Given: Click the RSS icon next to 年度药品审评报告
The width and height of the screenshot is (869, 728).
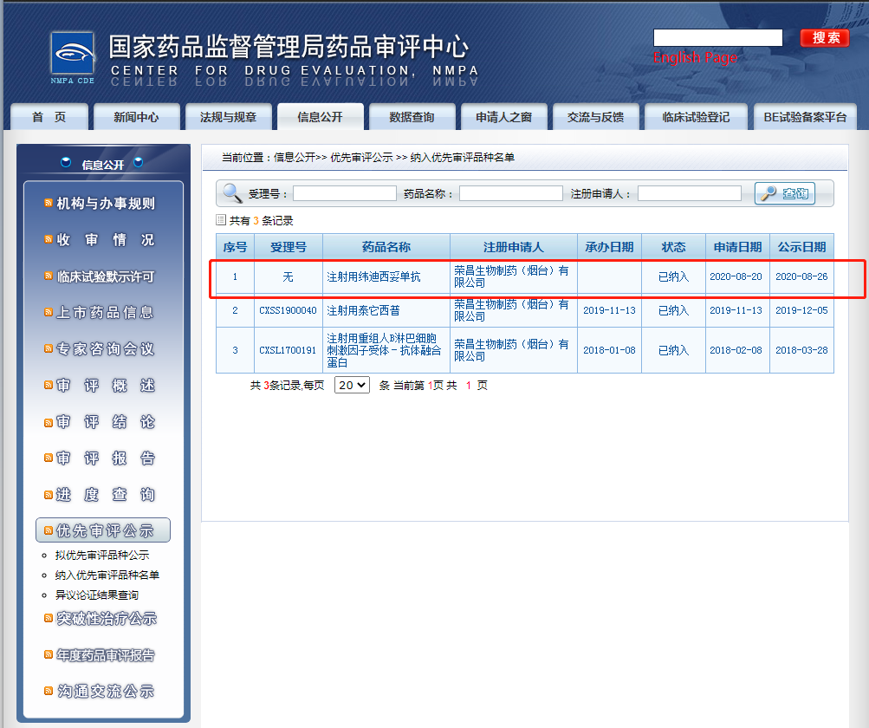Looking at the screenshot, I should [x=49, y=655].
